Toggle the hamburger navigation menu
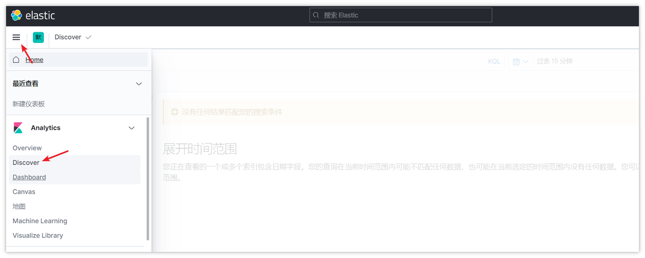The image size is (645, 258). (16, 37)
